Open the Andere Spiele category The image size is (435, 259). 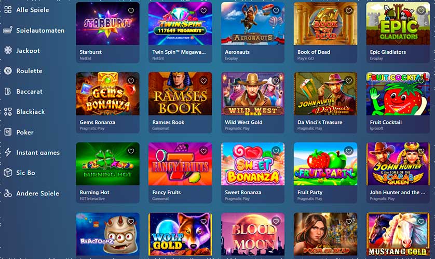point(37,193)
